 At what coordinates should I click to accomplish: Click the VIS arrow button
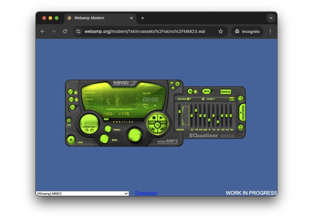241,98
